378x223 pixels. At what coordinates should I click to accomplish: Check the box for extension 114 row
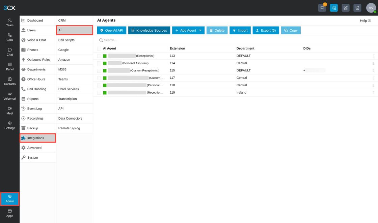tap(99, 63)
